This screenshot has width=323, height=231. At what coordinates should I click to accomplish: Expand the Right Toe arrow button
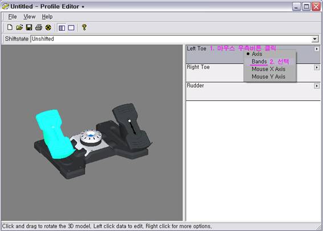click(317, 68)
